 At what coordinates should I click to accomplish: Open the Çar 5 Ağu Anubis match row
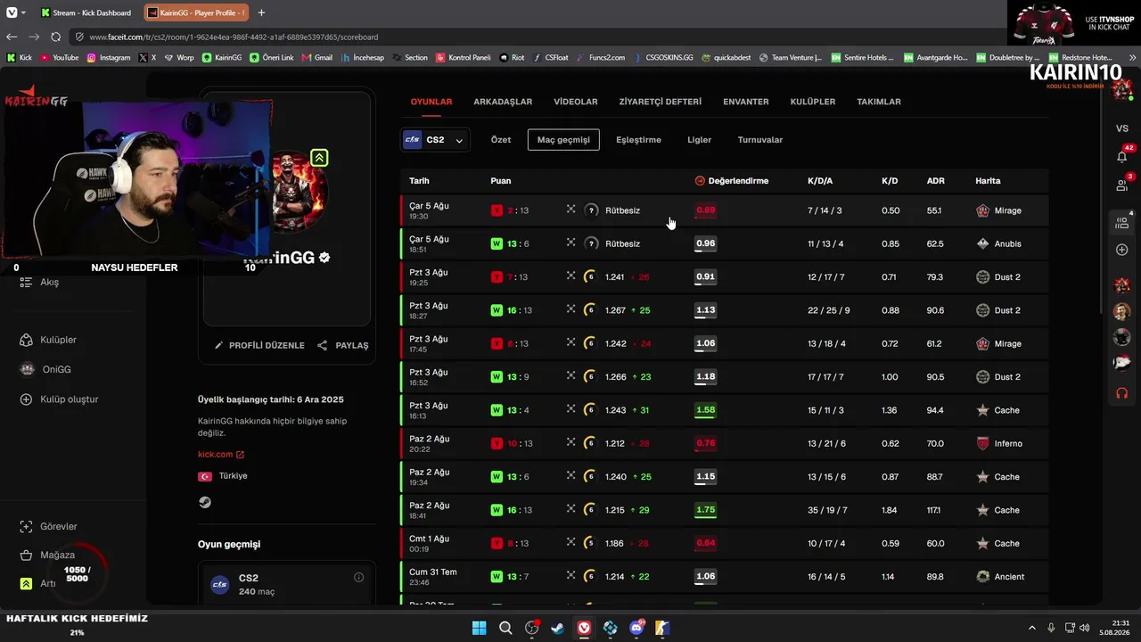(724, 243)
